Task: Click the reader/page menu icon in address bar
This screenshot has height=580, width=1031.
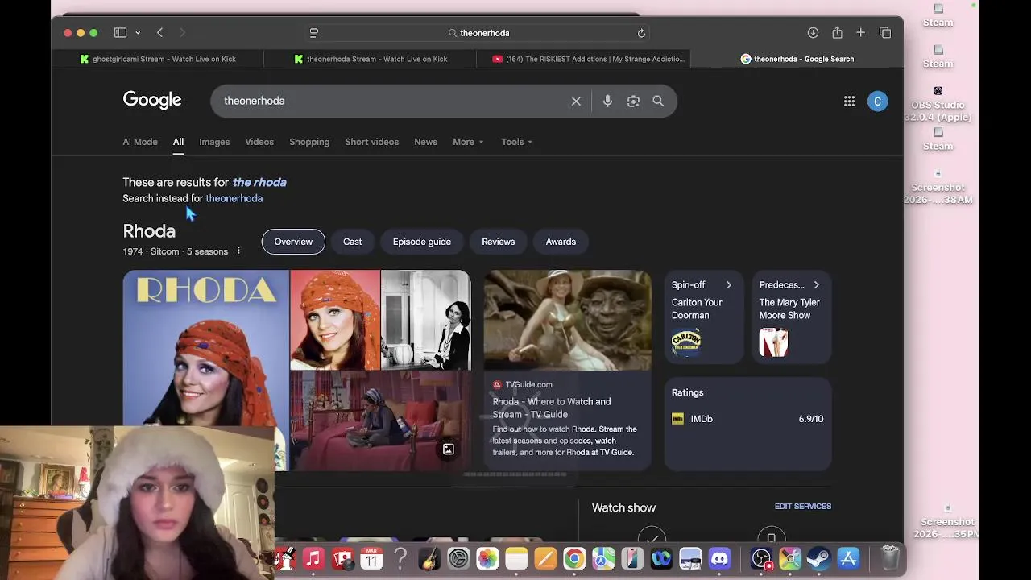Action: click(x=314, y=33)
